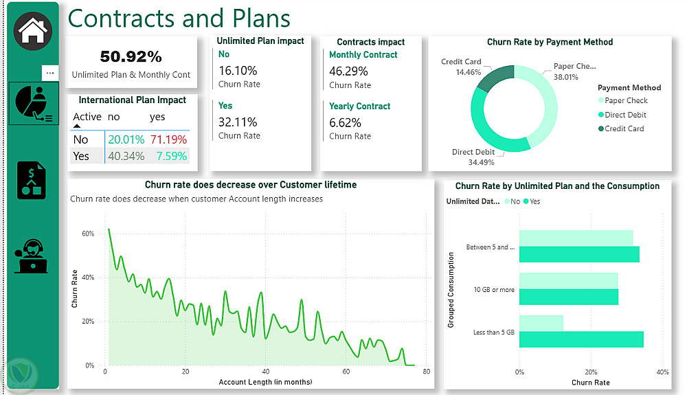Click the 7.59% cell in International Plan matrix

(171, 156)
